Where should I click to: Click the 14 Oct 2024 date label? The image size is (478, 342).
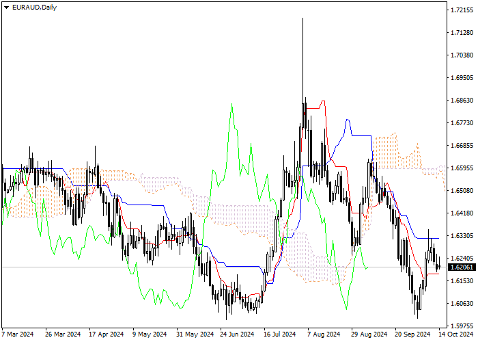(456, 334)
